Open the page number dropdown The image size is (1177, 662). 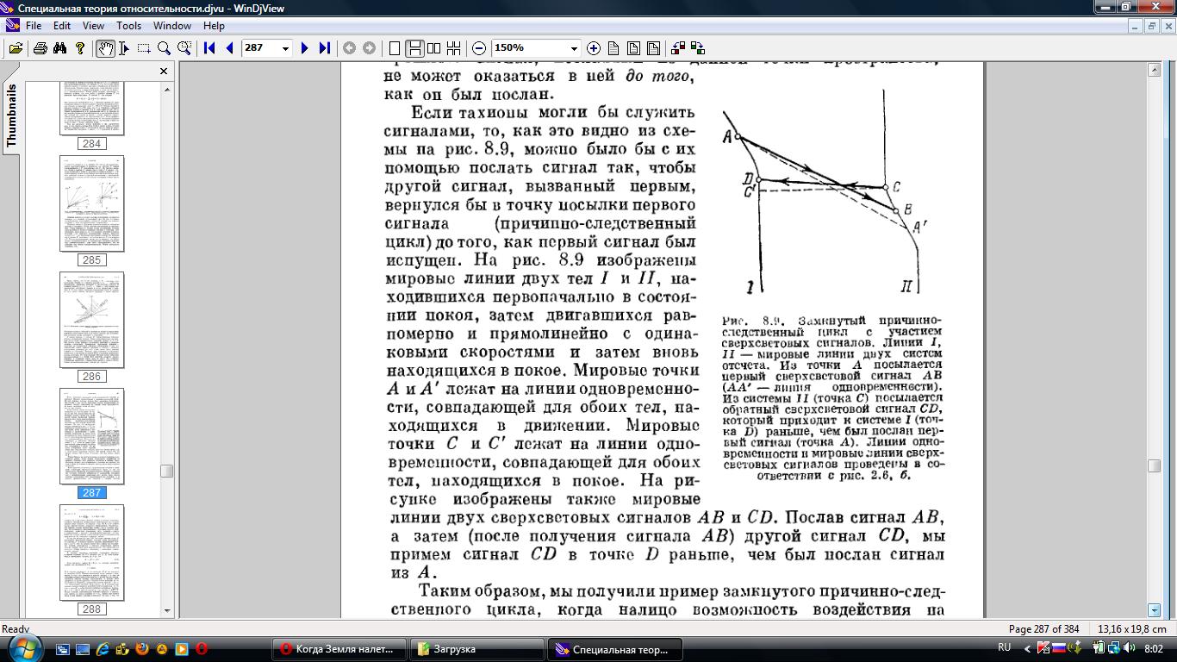(x=285, y=48)
